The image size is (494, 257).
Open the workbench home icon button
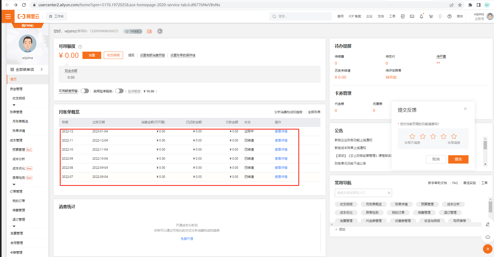56,16
